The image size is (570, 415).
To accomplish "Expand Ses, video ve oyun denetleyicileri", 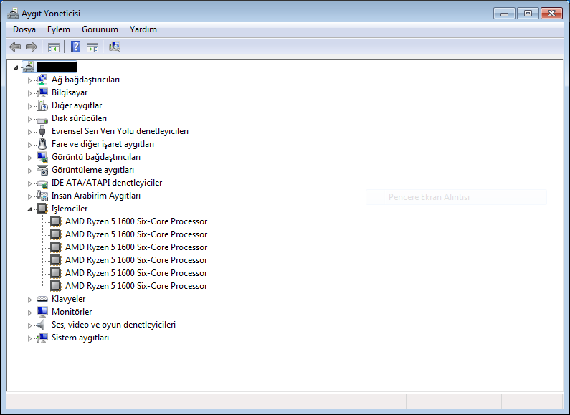I will (29, 325).
